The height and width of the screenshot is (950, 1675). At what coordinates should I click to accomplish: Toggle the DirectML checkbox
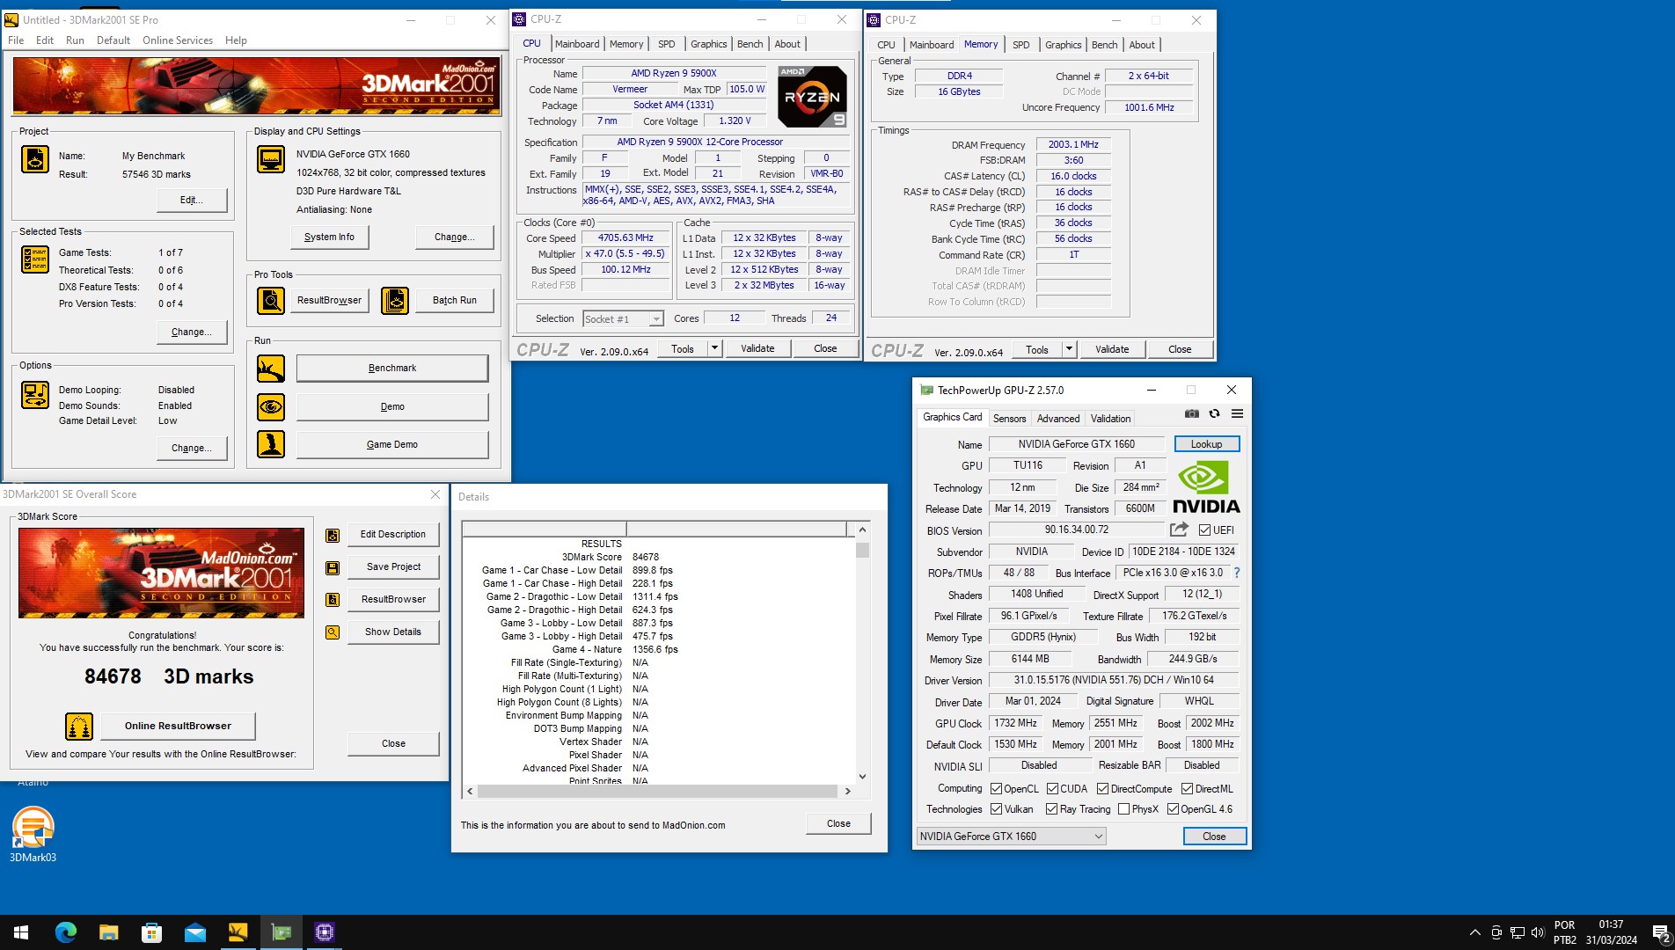coord(1188,789)
